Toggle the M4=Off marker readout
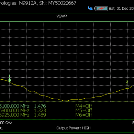The height and width of the screenshot is (134, 134). point(84,106)
